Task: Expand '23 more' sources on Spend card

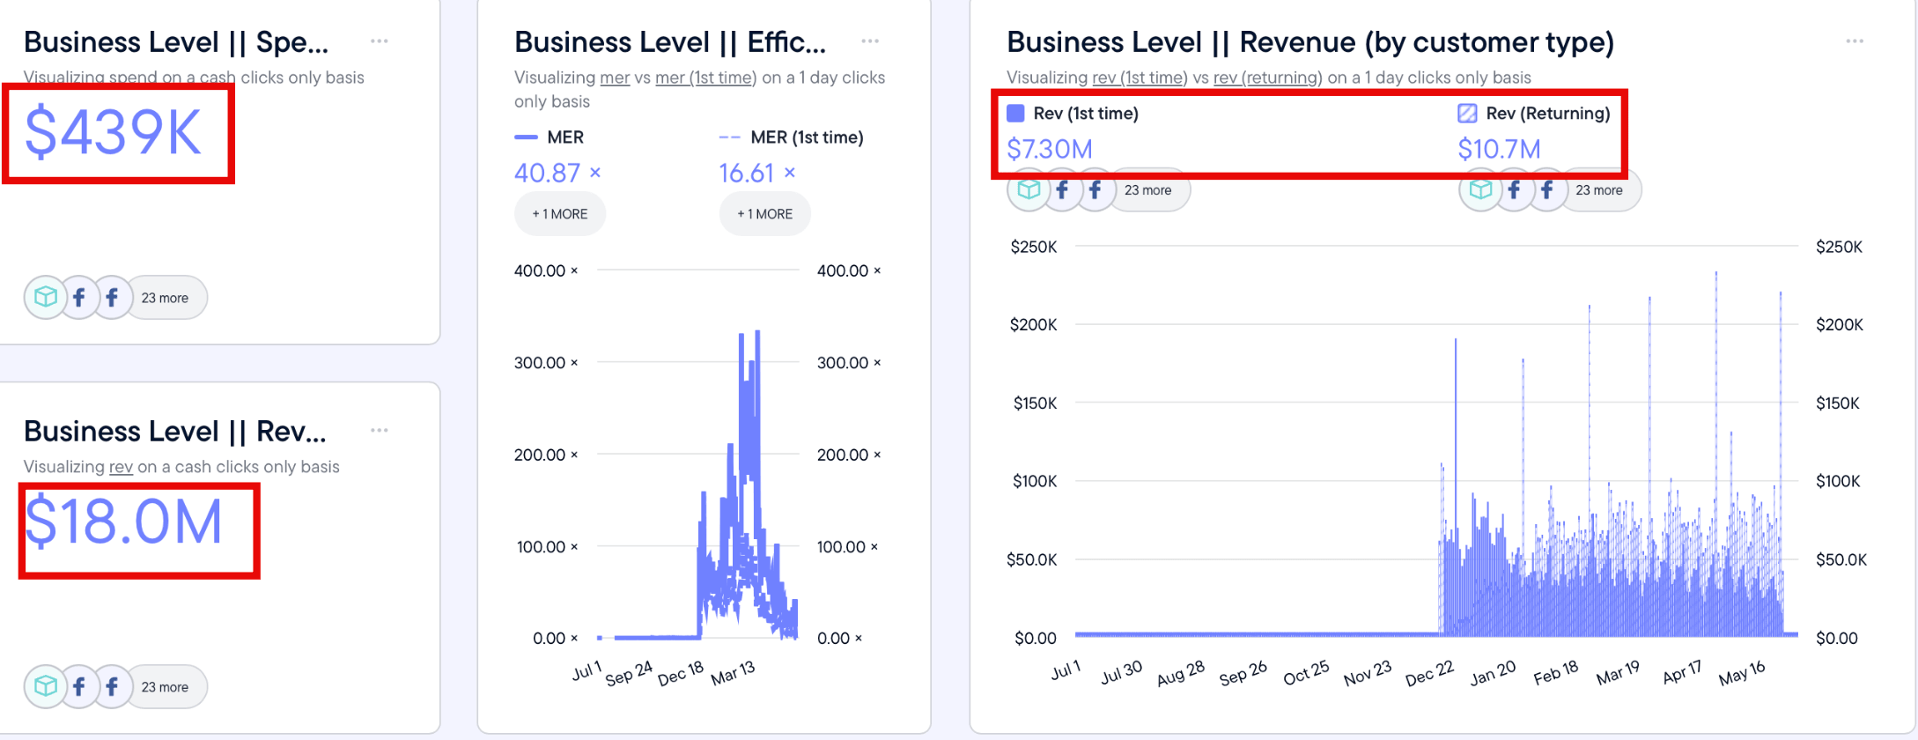Action: point(165,298)
